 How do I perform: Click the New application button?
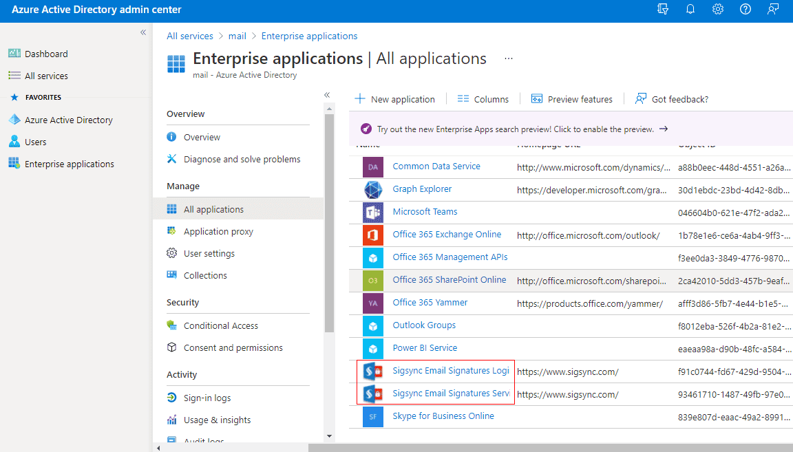[x=395, y=99]
